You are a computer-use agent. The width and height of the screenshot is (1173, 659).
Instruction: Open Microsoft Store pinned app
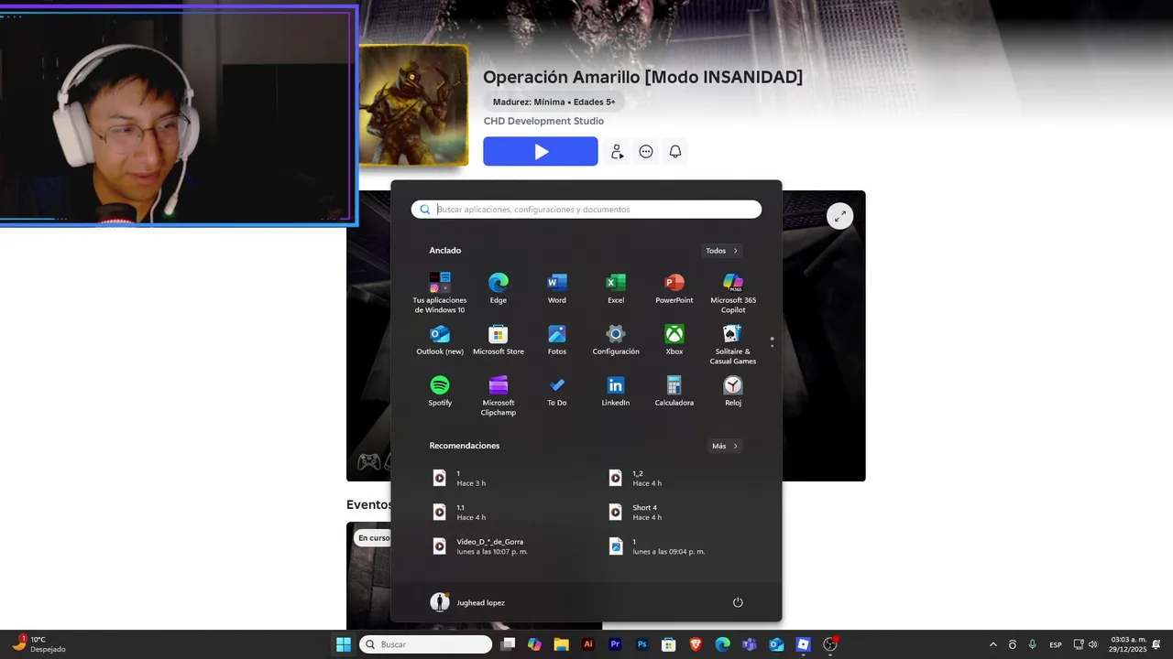(498, 340)
